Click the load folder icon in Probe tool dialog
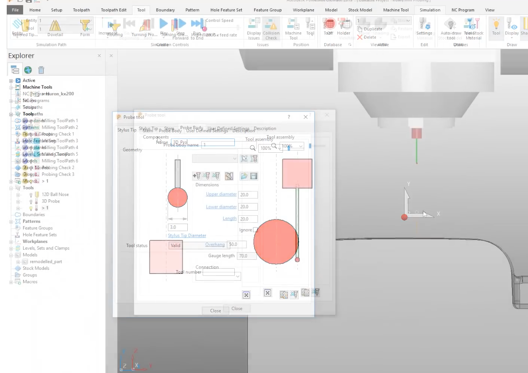 244,176
